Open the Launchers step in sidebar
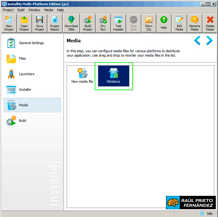Screen dimensions: 218x217 coord(32,74)
